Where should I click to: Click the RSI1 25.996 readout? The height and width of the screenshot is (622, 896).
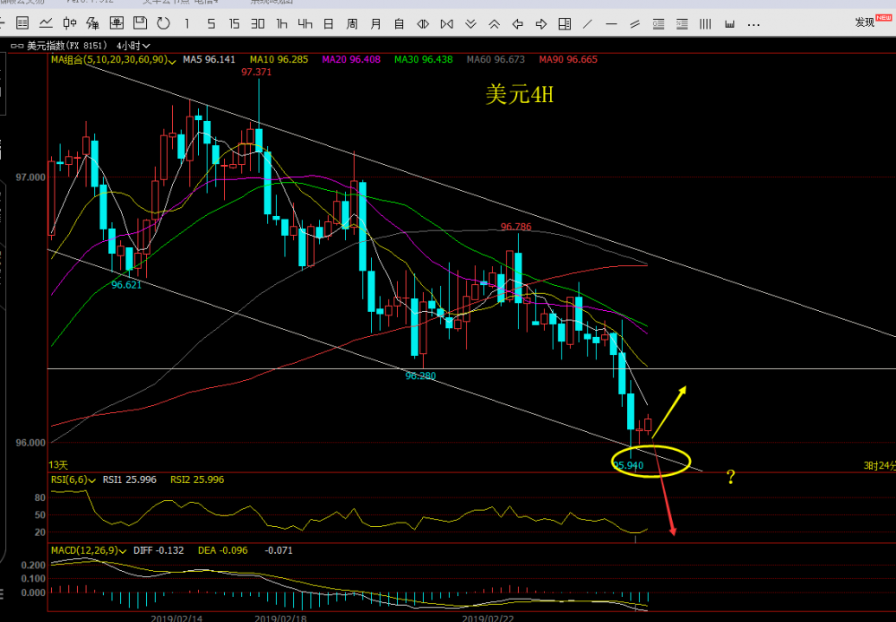coord(129,479)
